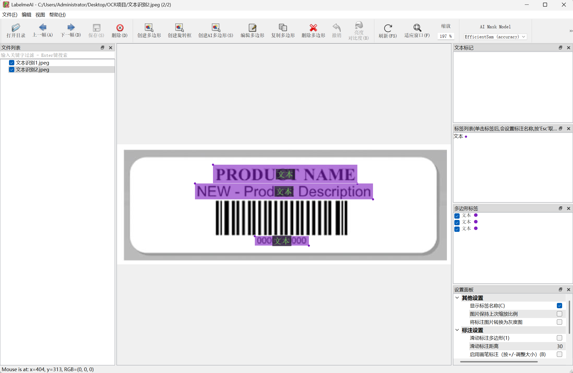Viewport: 573px width, 373px height.
Task: Expand the toolbar overflow chevron
Action: pos(571,31)
